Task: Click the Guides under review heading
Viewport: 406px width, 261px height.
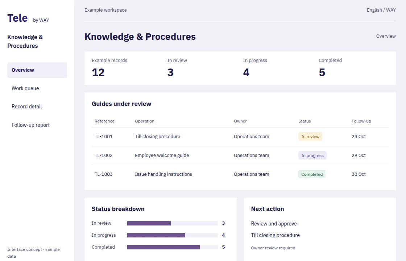Action: 121,104
